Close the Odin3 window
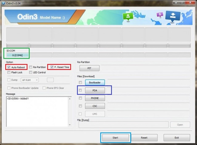The width and height of the screenshot is (197, 145). coord(190,2)
